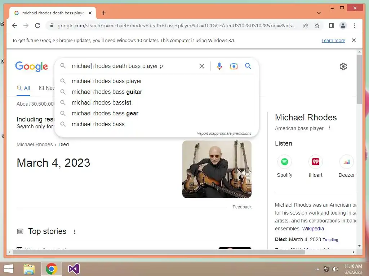Listen on iHeart
The width and height of the screenshot is (369, 276).
click(316, 166)
